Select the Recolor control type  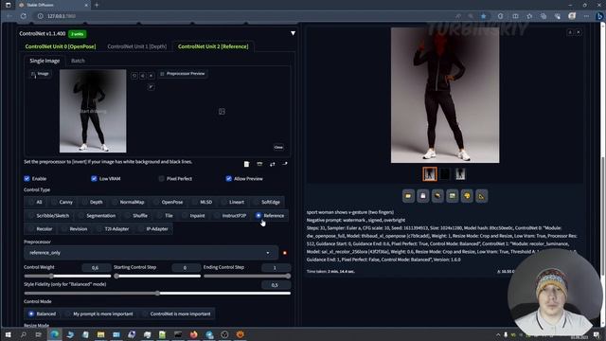pos(40,229)
